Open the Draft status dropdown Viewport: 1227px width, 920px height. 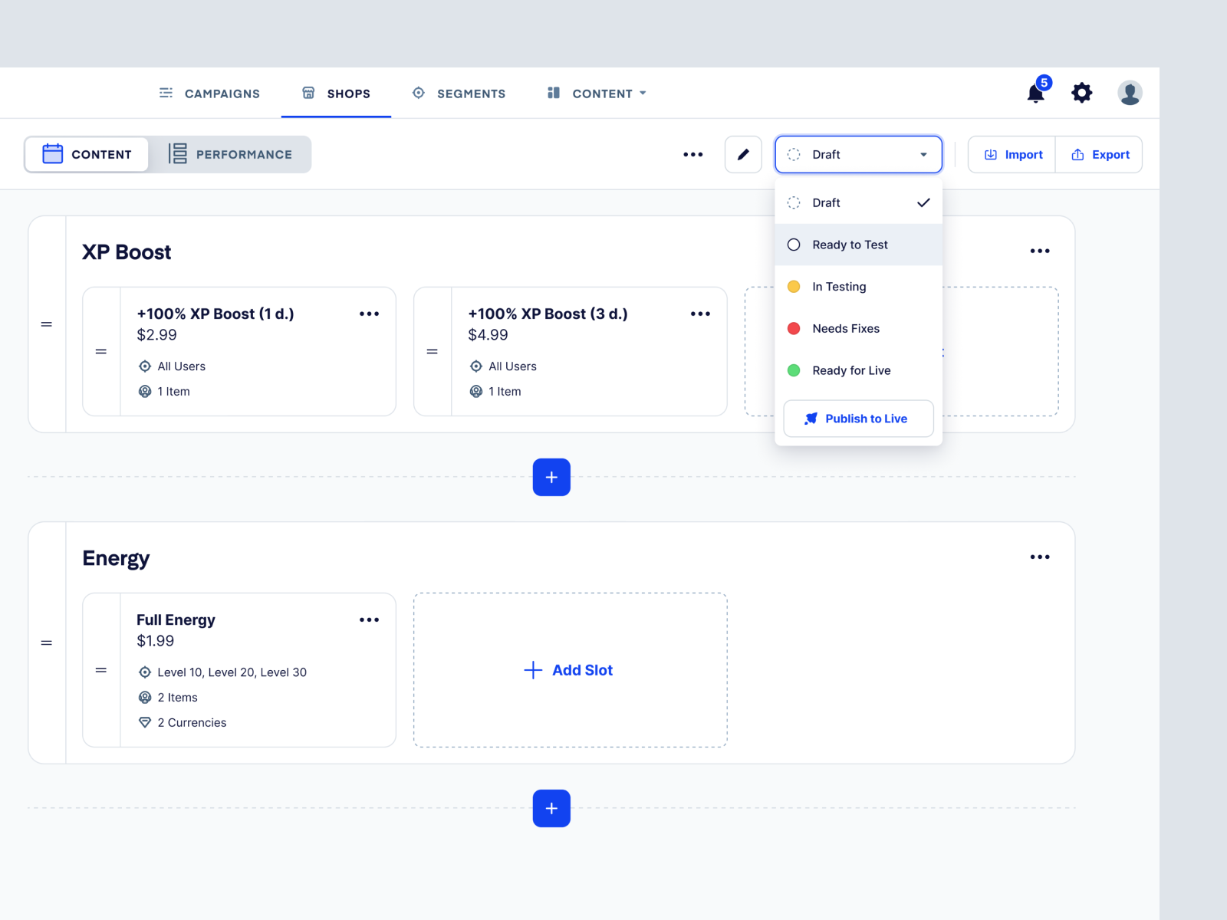pos(857,154)
